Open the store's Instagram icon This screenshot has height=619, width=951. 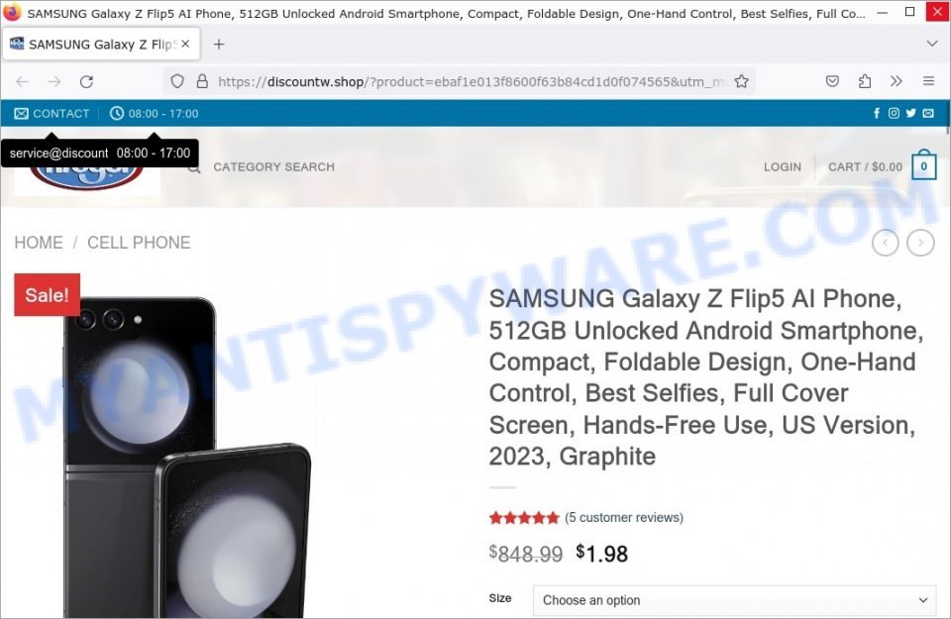pyautogui.click(x=894, y=113)
